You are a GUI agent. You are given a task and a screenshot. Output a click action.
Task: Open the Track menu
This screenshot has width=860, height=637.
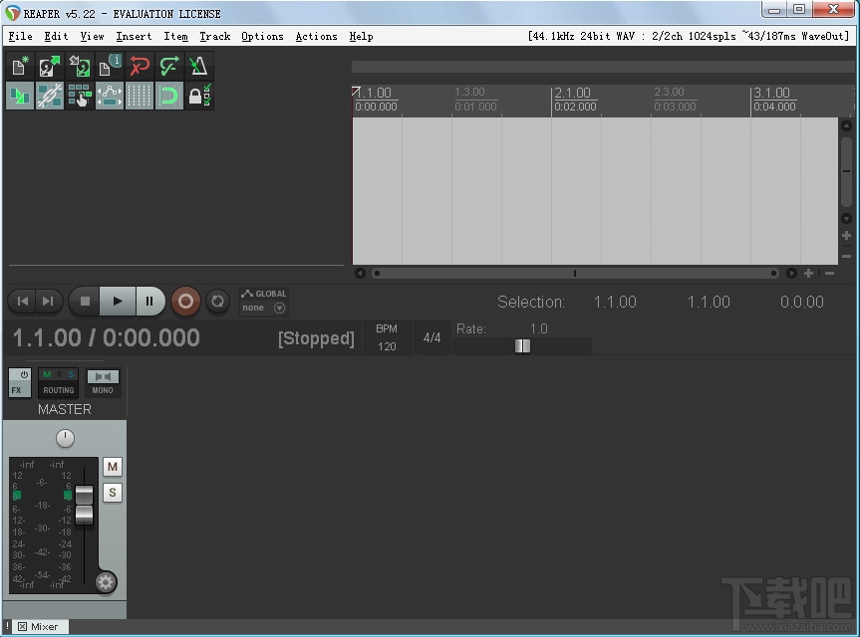coord(214,36)
